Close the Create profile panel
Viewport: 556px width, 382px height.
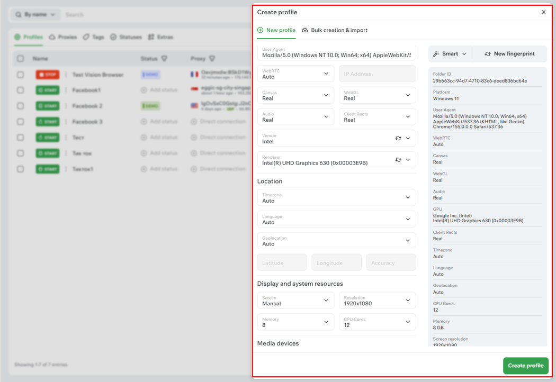pos(543,12)
